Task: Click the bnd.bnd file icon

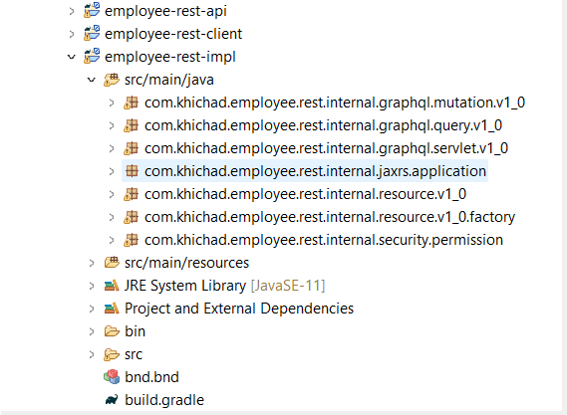Action: coord(112,377)
